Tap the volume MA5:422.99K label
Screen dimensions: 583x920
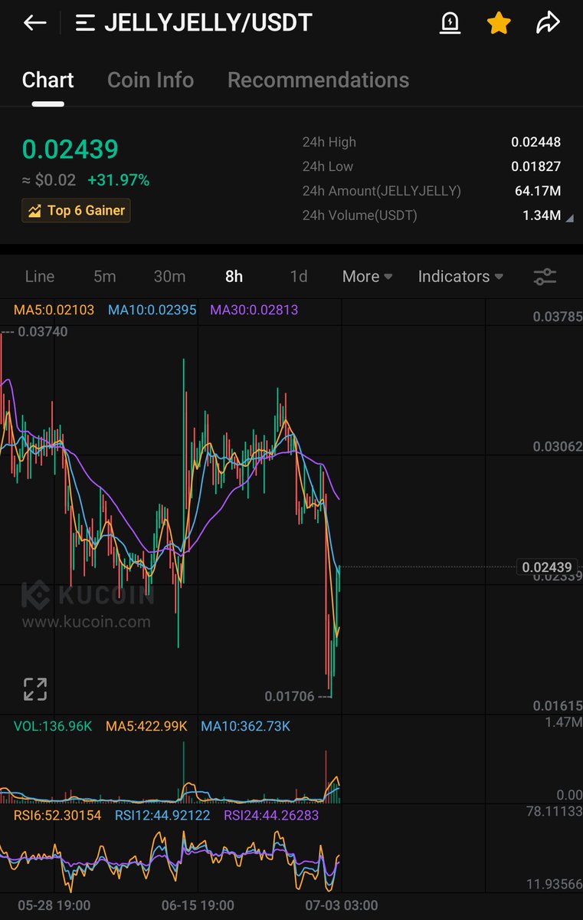click(146, 726)
